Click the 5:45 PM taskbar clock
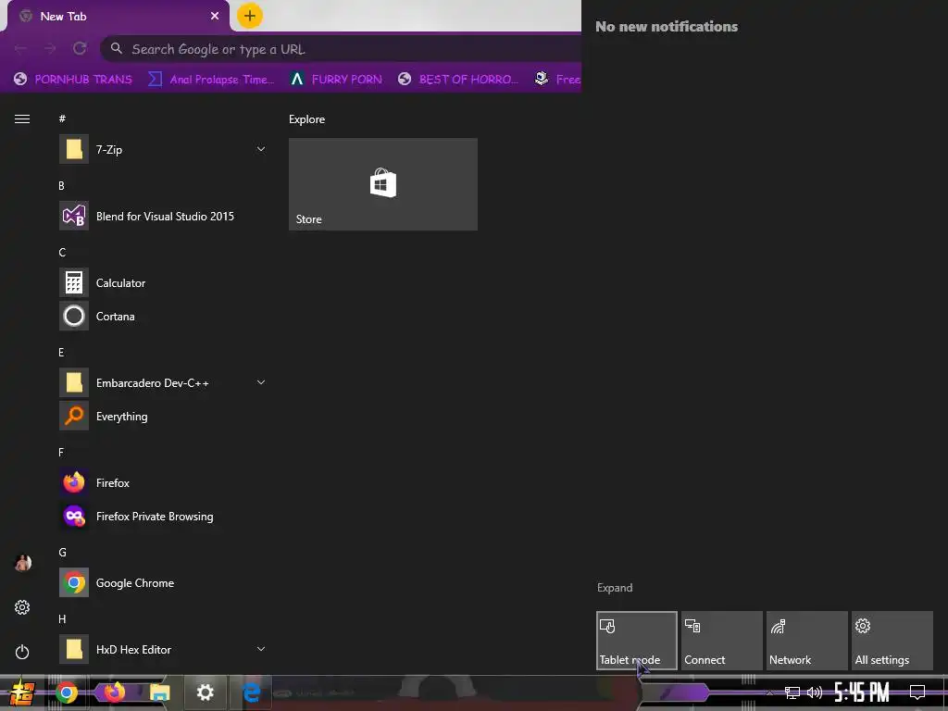The width and height of the screenshot is (948, 711). click(862, 692)
